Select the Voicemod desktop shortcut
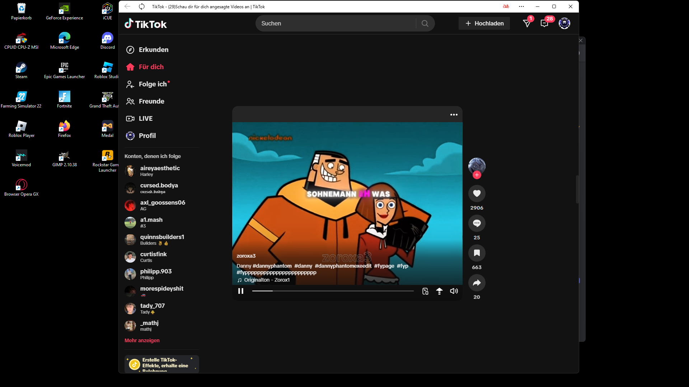The width and height of the screenshot is (689, 387). click(21, 158)
